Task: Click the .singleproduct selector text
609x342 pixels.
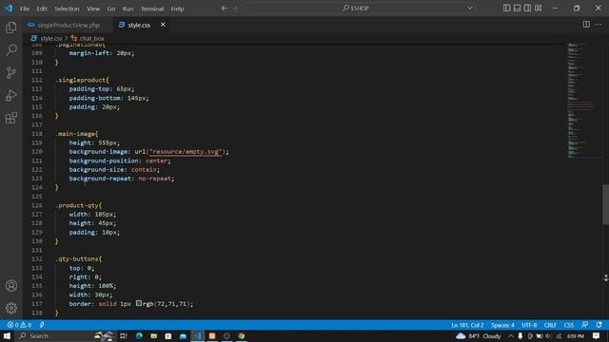Action: (82, 80)
